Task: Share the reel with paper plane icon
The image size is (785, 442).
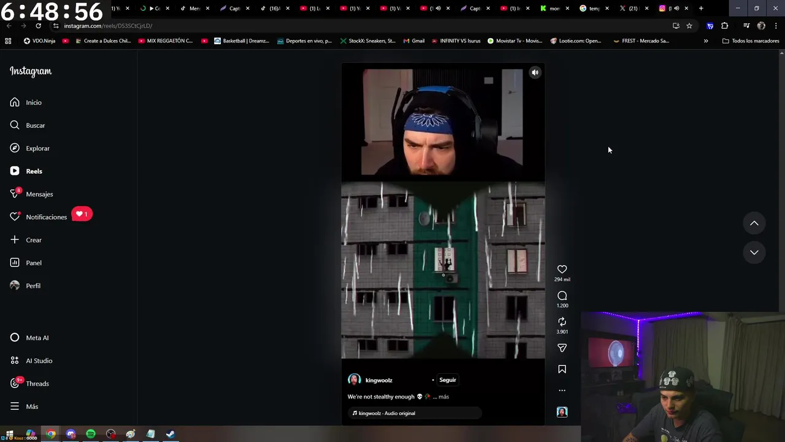Action: [x=562, y=348]
